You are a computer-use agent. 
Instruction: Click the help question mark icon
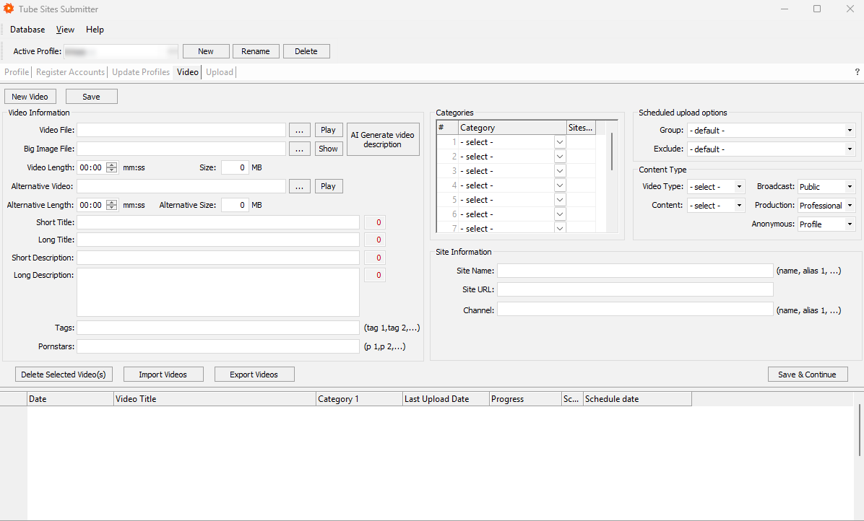857,72
